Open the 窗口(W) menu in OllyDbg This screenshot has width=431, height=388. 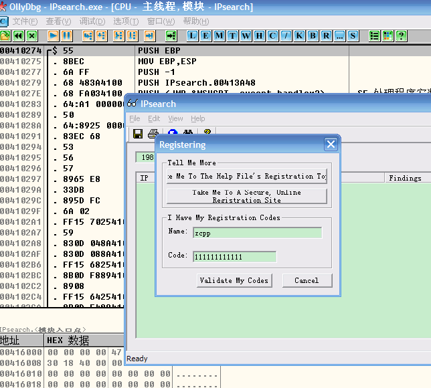161,21
